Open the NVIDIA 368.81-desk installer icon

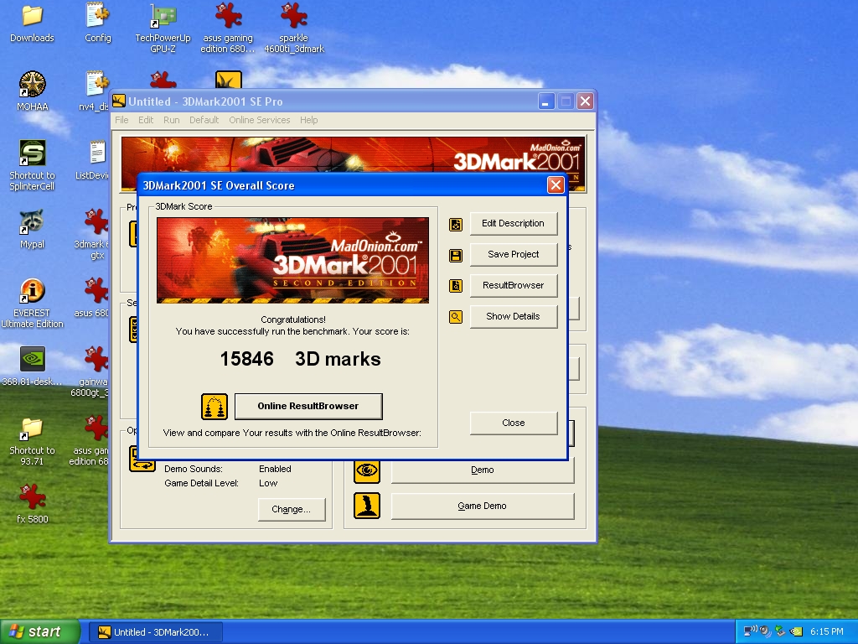click(x=33, y=367)
